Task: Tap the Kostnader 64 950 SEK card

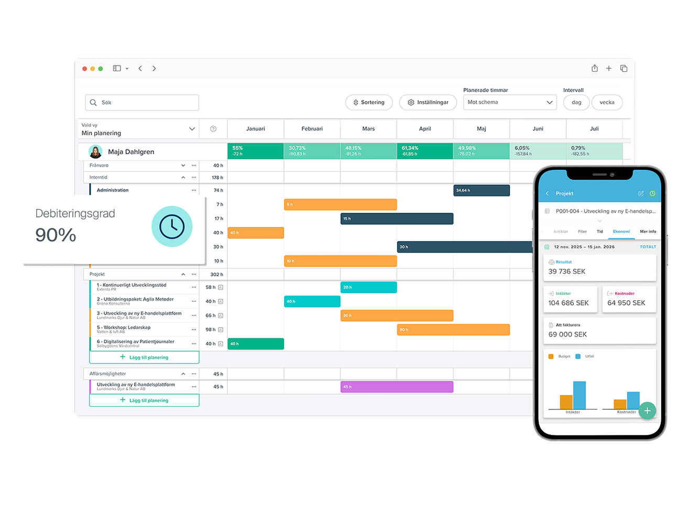Action: click(x=629, y=299)
